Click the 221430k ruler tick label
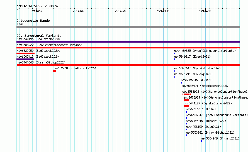 [163, 11]
